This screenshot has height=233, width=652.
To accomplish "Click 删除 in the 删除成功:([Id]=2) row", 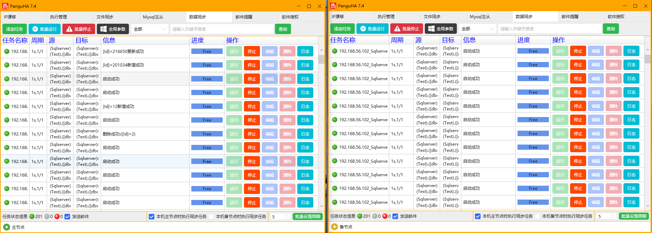I will (287, 134).
